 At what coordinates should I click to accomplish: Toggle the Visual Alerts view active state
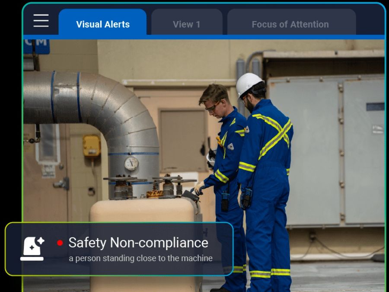click(102, 24)
